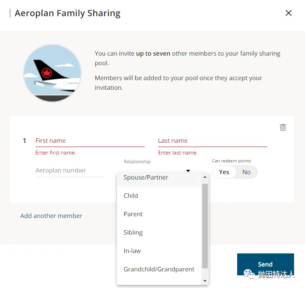Select No for Can redeem points
305x288 pixels.
point(246,172)
